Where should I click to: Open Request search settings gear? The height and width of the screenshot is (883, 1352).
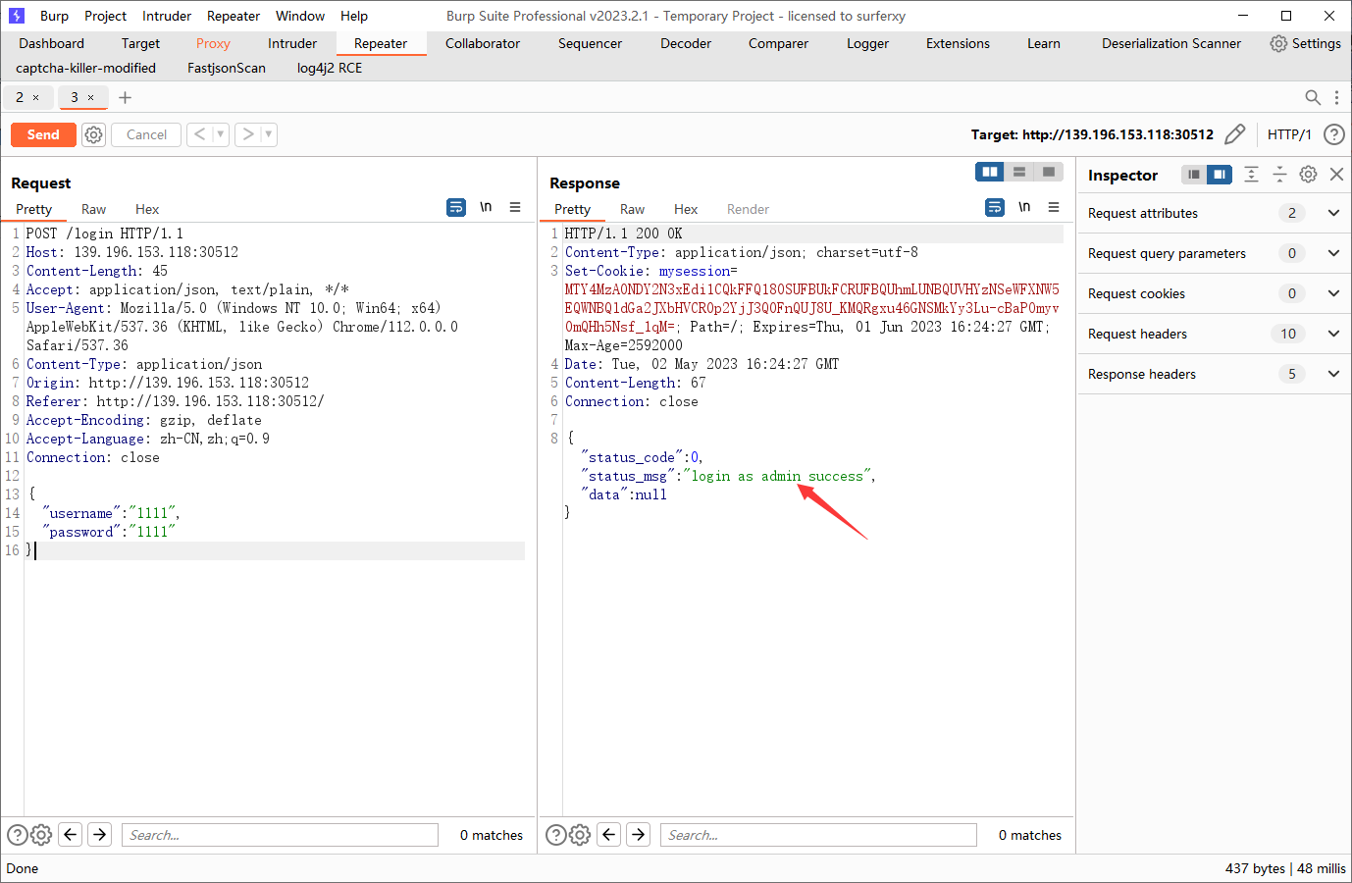pyautogui.click(x=41, y=835)
